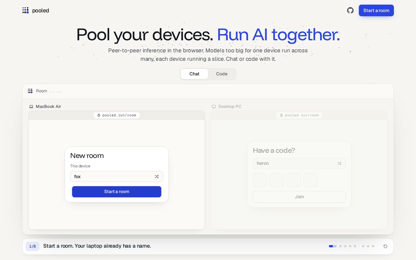
Task: Switch to the Code tab
Action: (222, 74)
